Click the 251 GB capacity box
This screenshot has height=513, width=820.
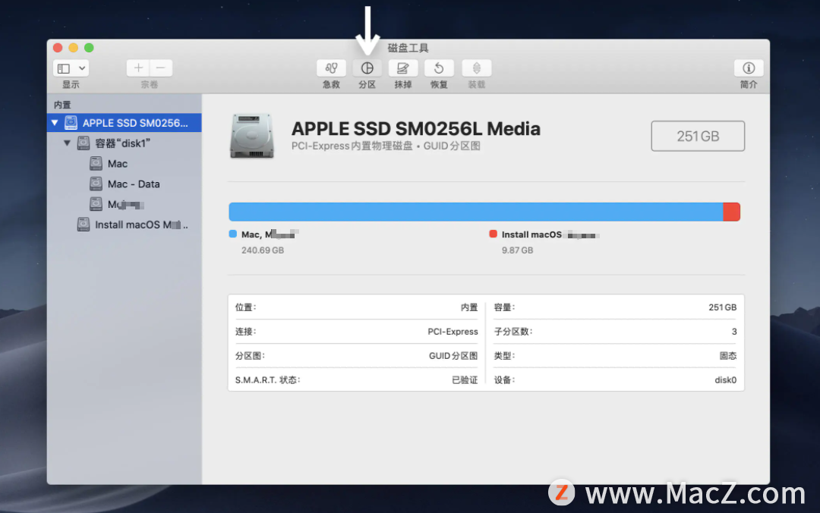[x=698, y=136]
